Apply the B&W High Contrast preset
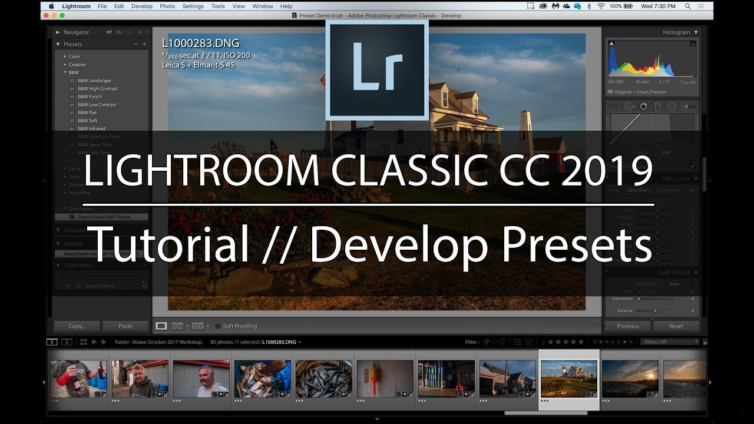754x424 pixels. click(98, 89)
